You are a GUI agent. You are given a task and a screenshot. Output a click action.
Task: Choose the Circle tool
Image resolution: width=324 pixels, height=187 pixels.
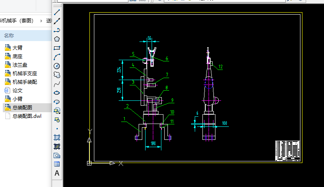pyautogui.click(x=57, y=66)
